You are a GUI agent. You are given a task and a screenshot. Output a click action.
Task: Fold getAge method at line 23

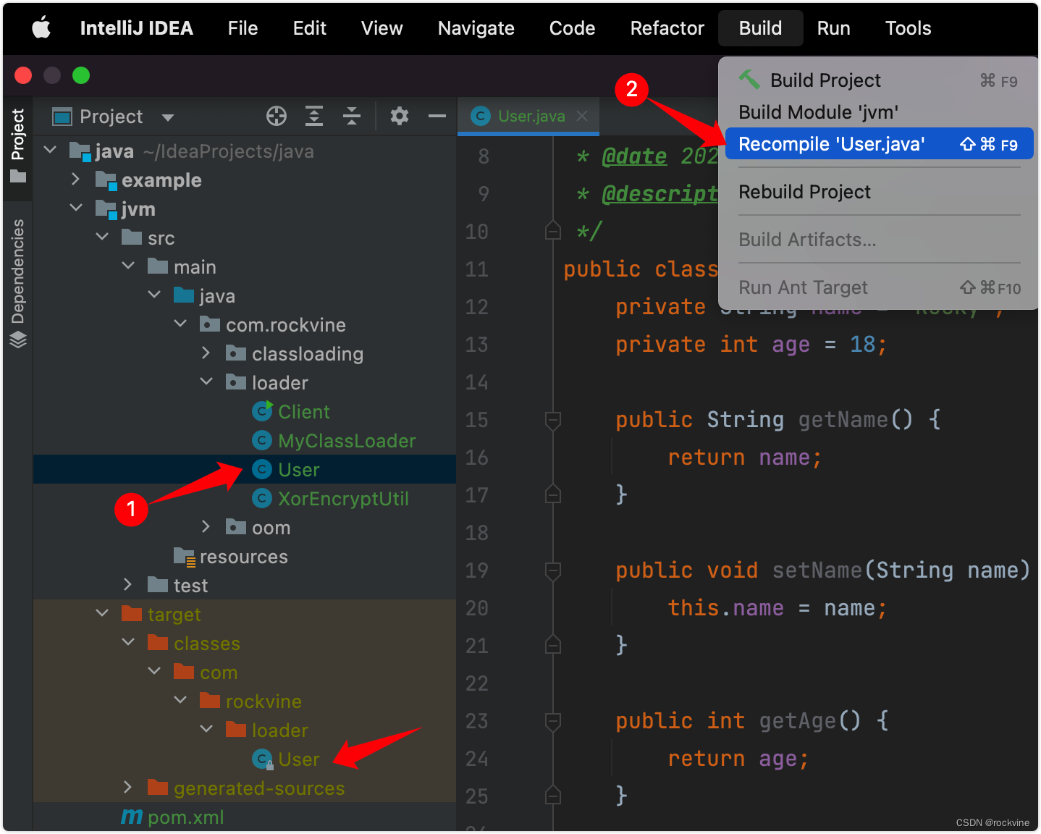point(553,720)
